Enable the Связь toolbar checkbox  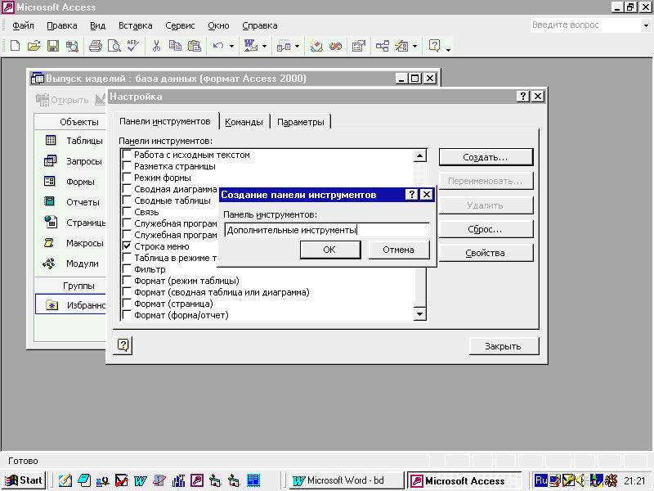(127, 212)
